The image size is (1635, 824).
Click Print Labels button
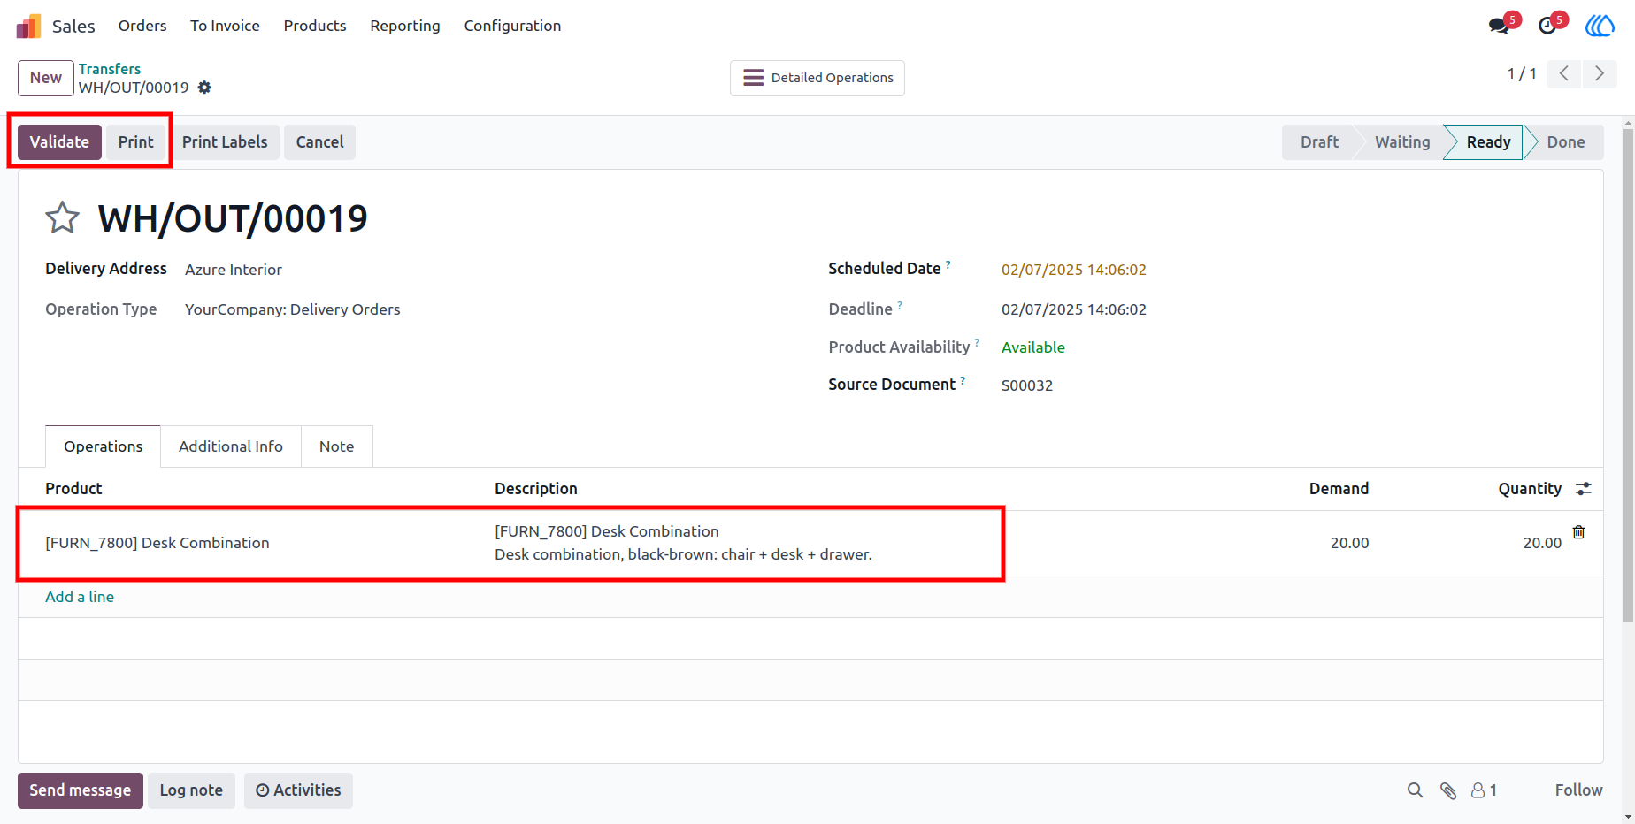point(225,142)
